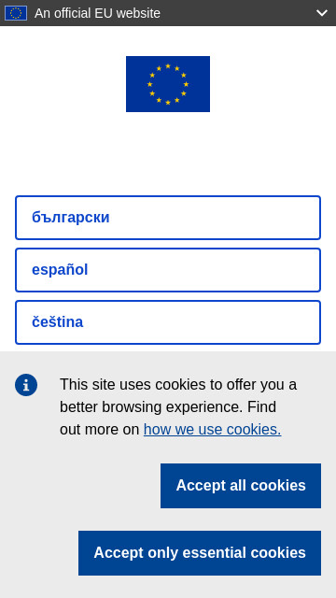Screen dimensions: 336x598
Task: Open the large European Union flag logo
Action: click(168, 84)
